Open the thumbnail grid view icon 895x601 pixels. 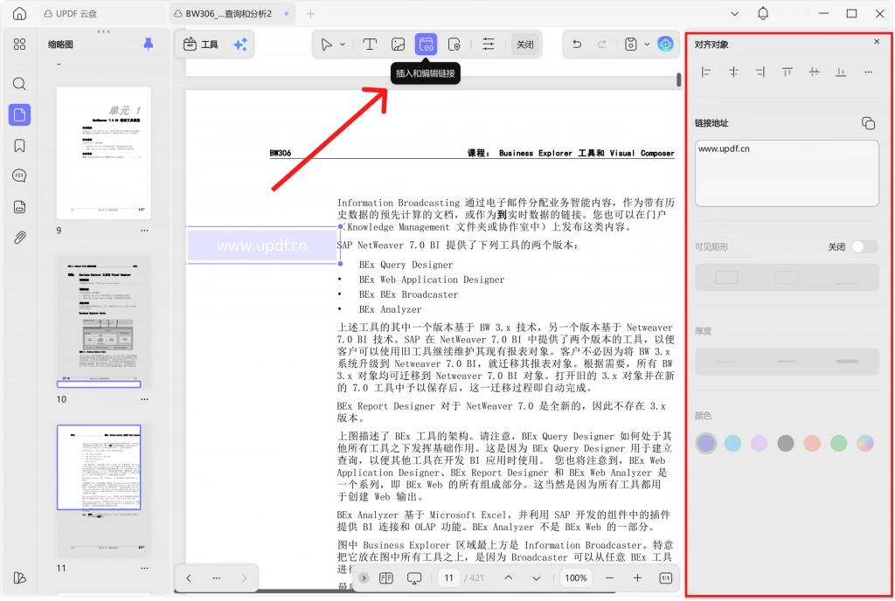tap(19, 44)
